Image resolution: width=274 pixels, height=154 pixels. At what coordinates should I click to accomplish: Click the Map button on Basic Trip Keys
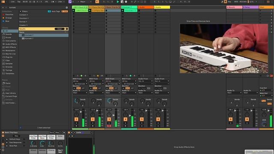coord(57,133)
